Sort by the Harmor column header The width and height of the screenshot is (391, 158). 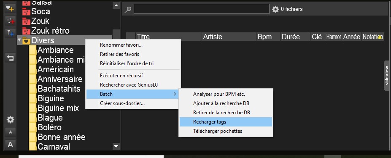coord(333,37)
